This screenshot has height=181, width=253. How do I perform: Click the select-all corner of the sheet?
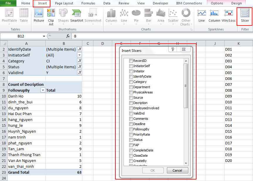(x=4, y=44)
